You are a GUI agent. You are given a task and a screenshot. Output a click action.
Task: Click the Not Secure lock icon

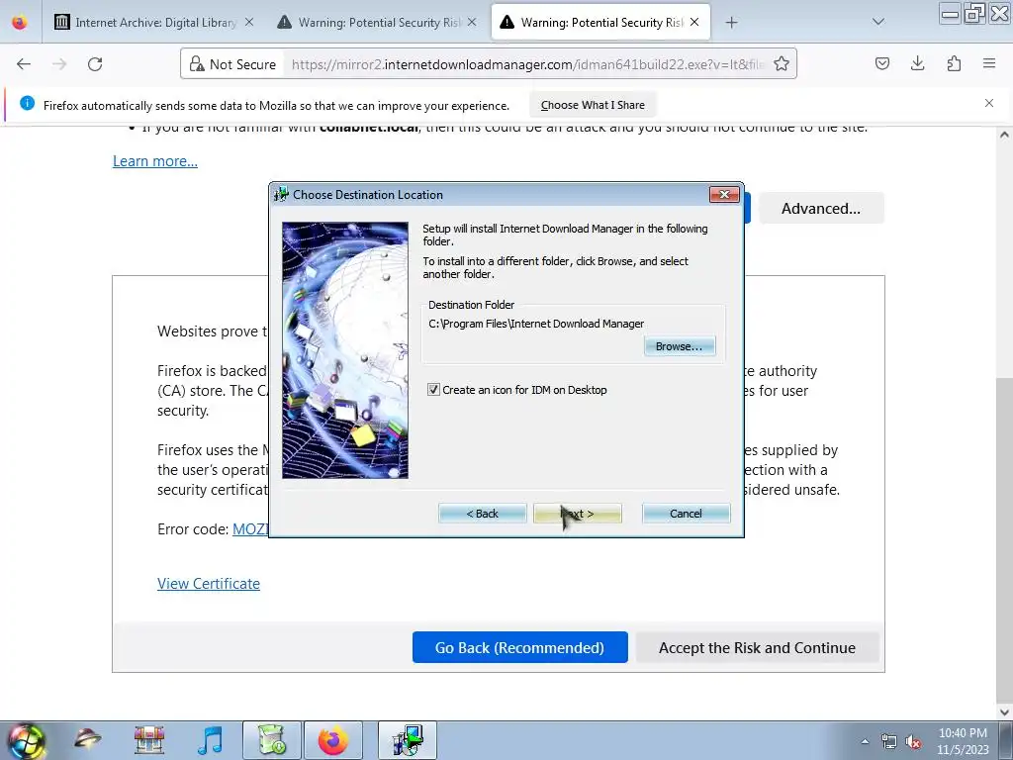pos(196,64)
